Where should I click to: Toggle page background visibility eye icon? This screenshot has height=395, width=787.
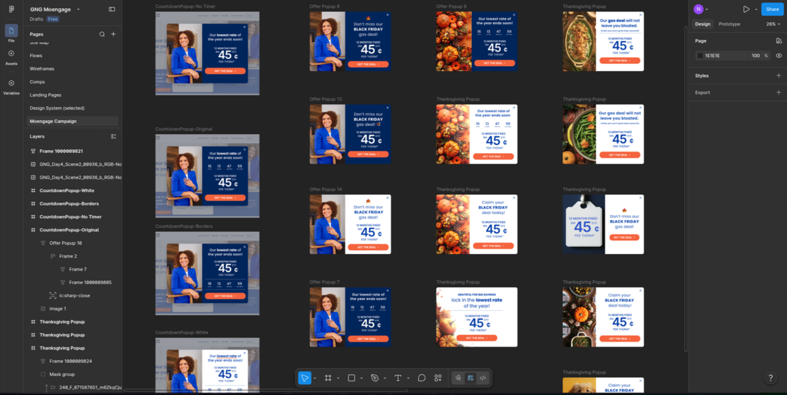pyautogui.click(x=779, y=55)
